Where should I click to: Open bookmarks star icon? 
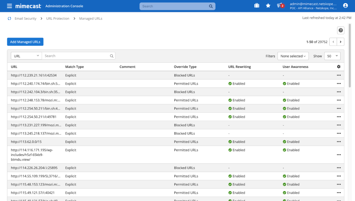[268, 6]
